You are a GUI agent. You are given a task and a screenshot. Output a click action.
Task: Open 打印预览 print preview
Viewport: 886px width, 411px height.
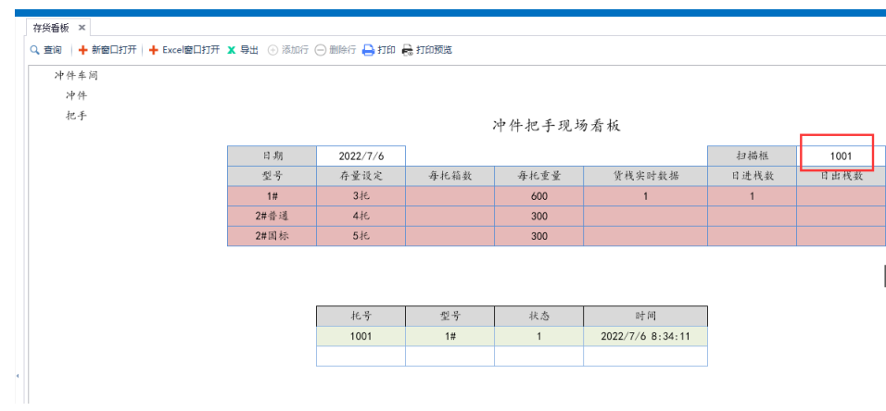(x=407, y=50)
